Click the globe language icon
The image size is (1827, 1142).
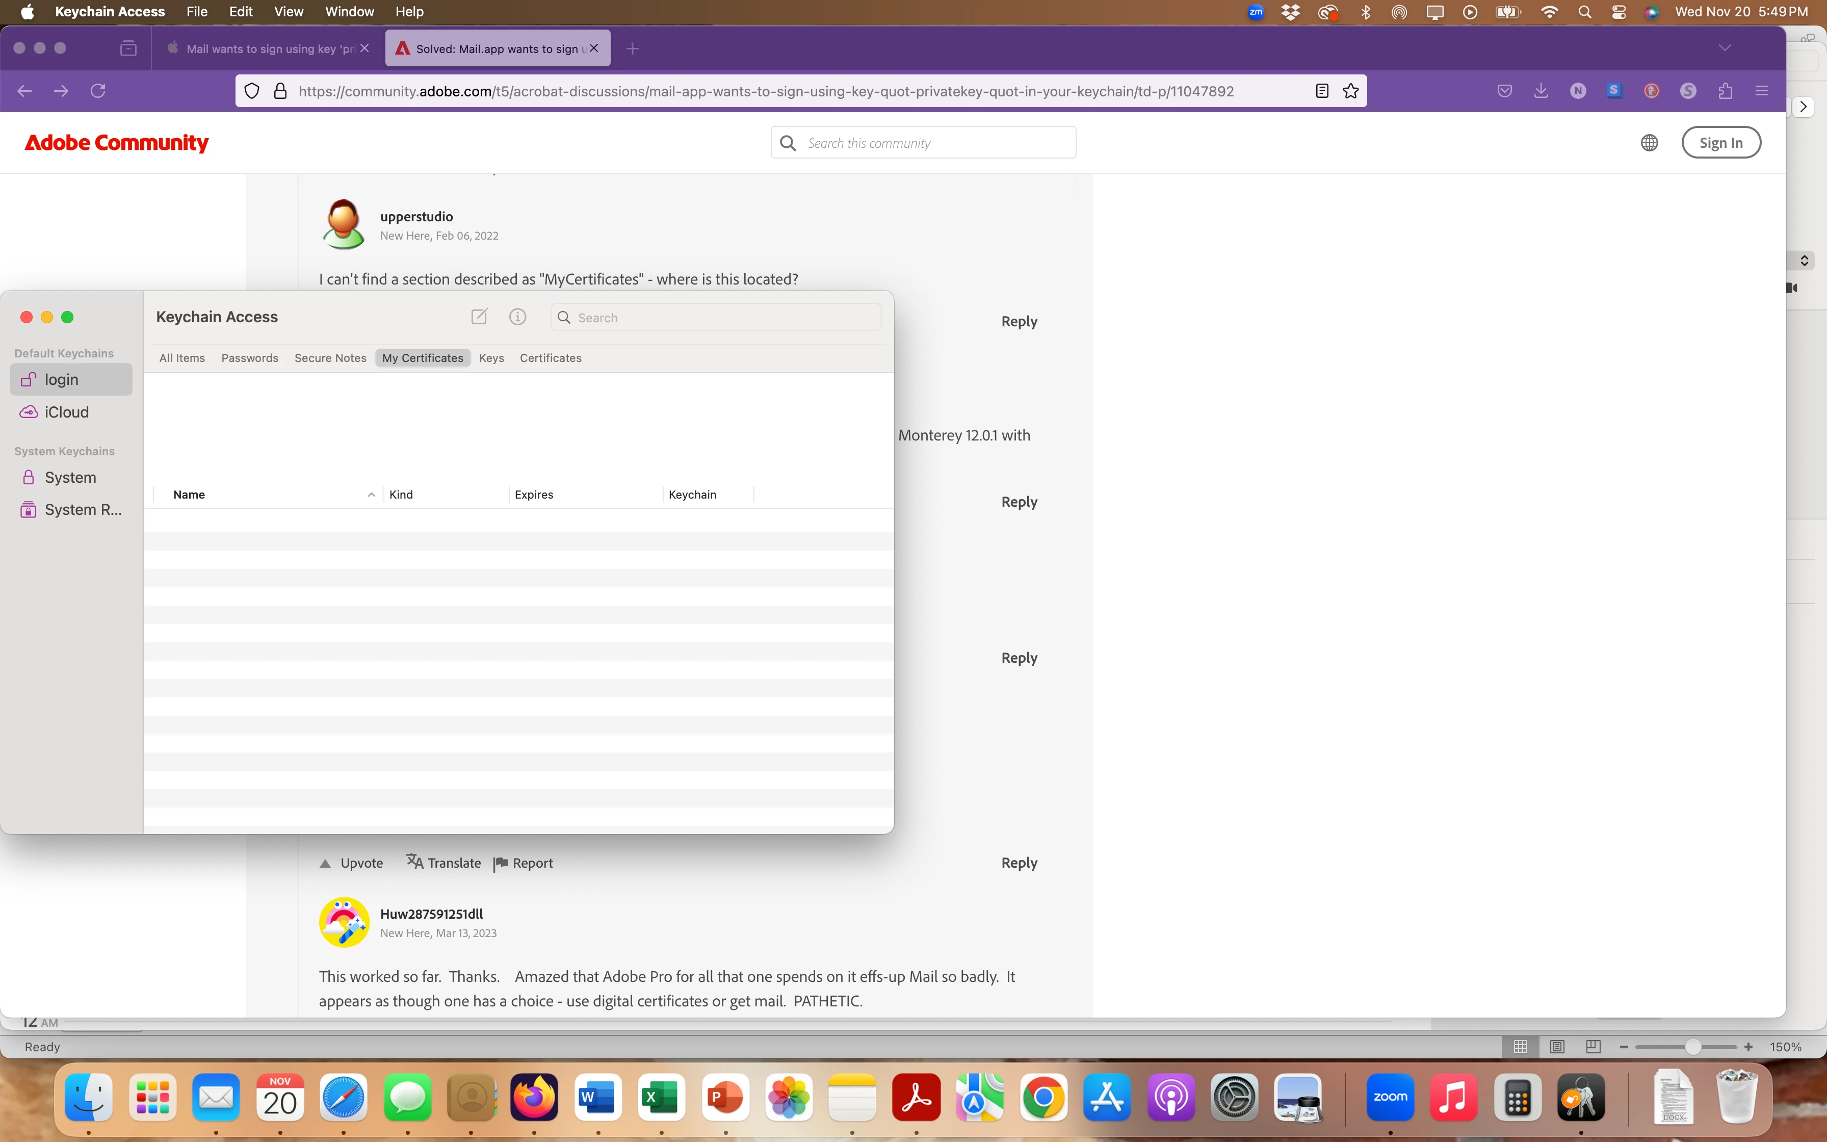[1649, 143]
